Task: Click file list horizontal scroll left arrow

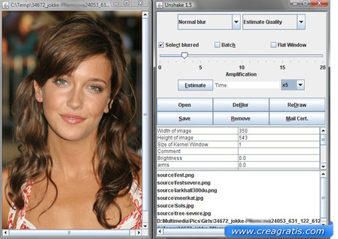Action: [160, 231]
